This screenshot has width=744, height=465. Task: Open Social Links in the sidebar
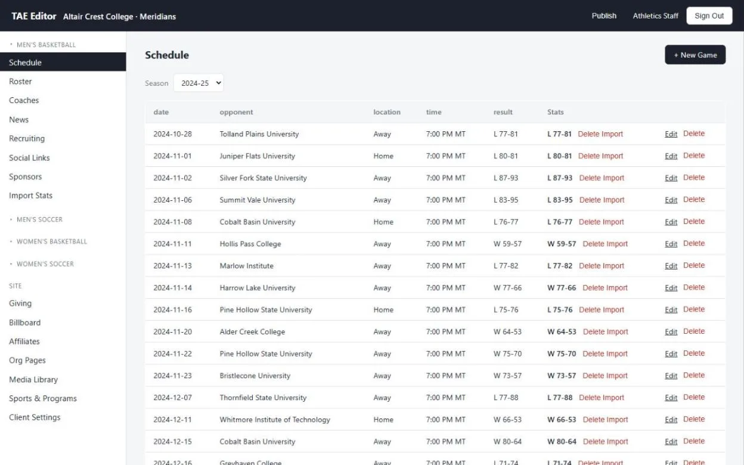tap(63, 157)
